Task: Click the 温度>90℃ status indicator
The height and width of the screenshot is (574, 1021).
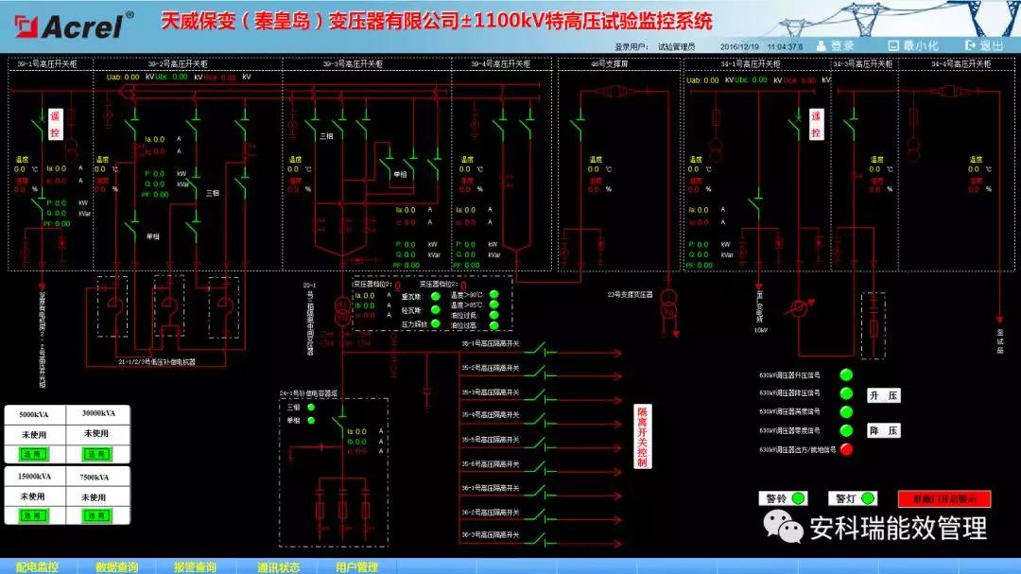Action: click(x=494, y=295)
